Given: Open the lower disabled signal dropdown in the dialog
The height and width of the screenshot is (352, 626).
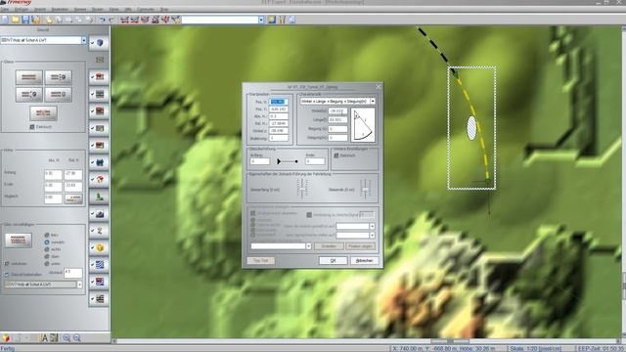Looking at the screenshot, I should tap(372, 236).
